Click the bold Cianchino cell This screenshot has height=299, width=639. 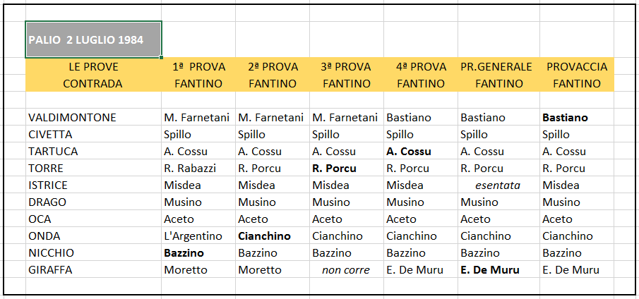(273, 236)
